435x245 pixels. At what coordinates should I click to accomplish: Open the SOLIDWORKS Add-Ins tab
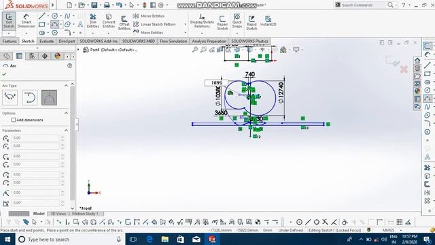tap(99, 41)
